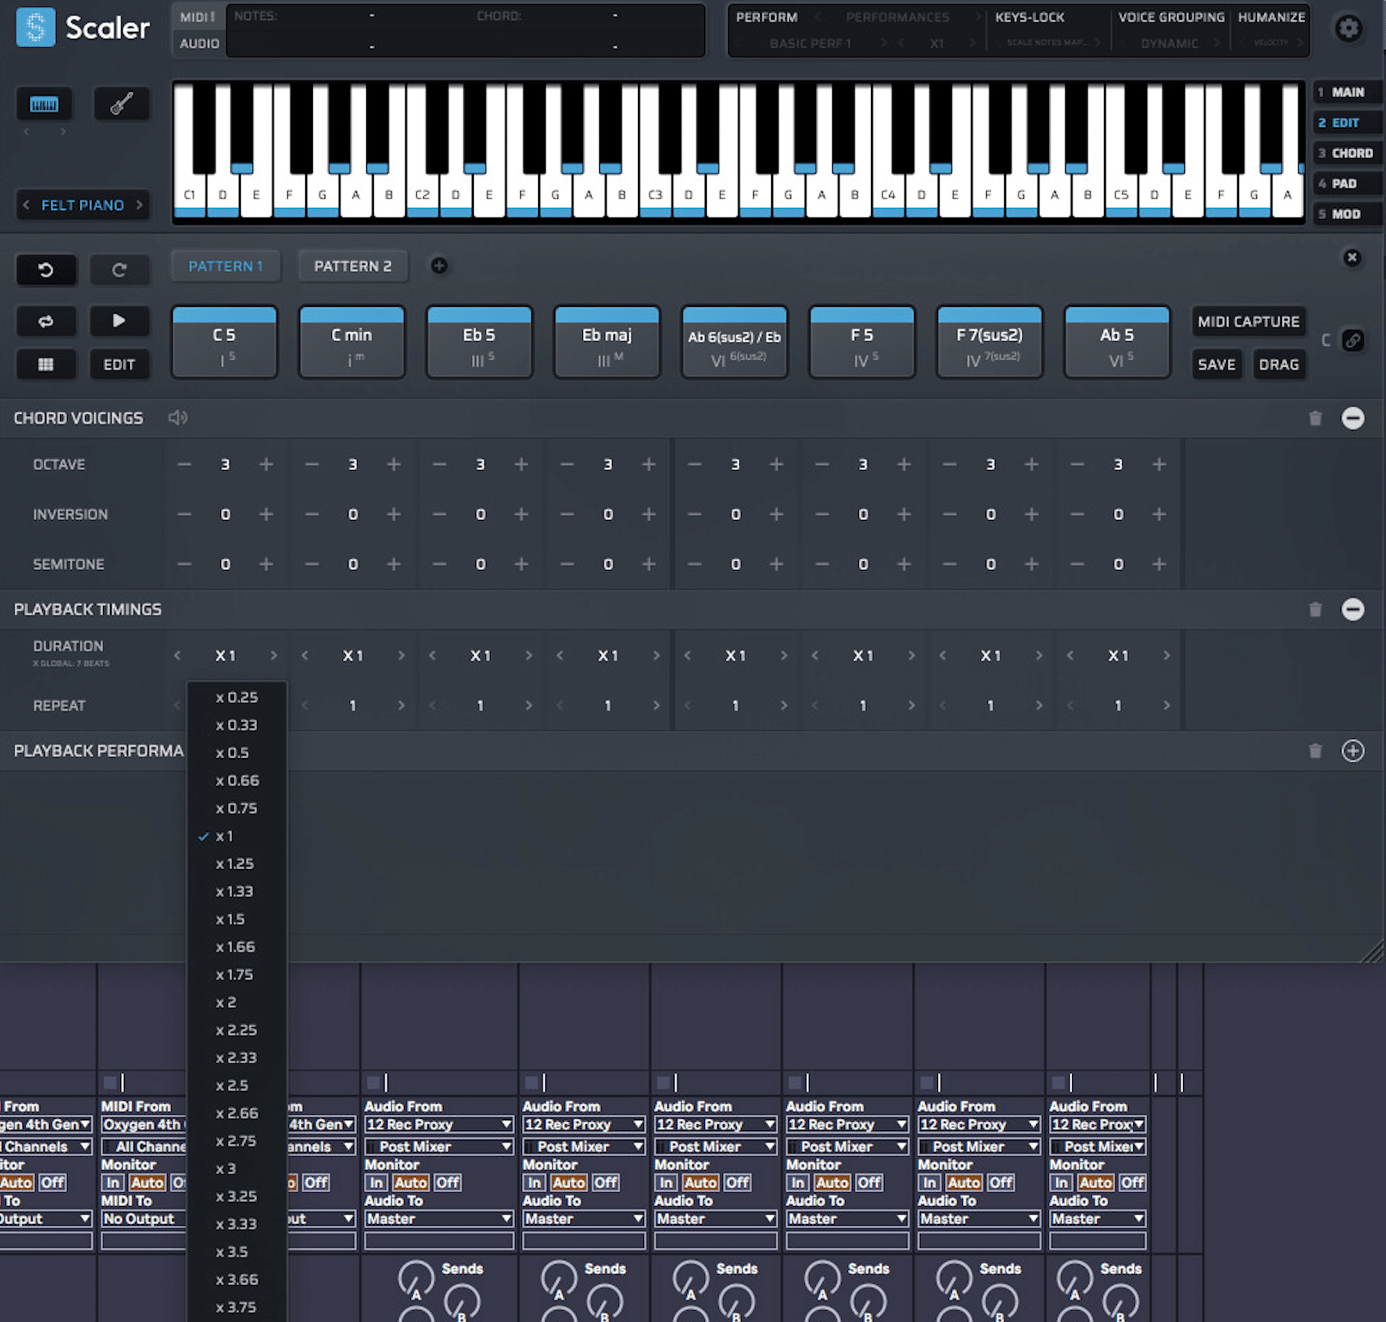Go to the 5 MOD page tab

(x=1346, y=214)
